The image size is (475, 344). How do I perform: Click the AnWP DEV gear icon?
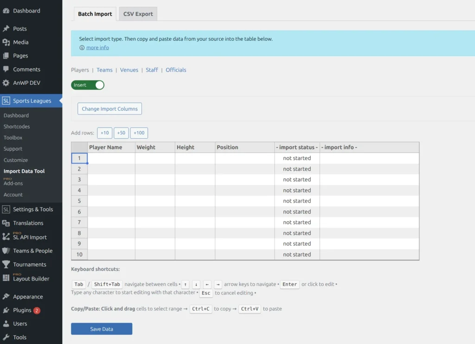tap(6, 83)
